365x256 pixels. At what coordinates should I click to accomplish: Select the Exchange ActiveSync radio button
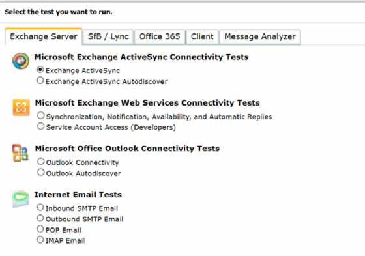tap(40, 70)
